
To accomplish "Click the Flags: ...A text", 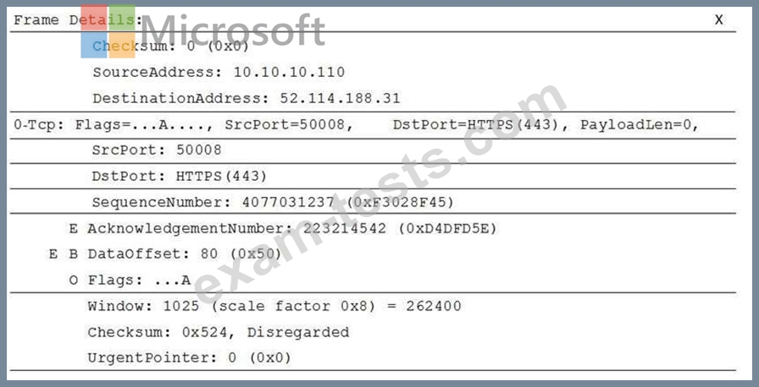I will [x=139, y=280].
